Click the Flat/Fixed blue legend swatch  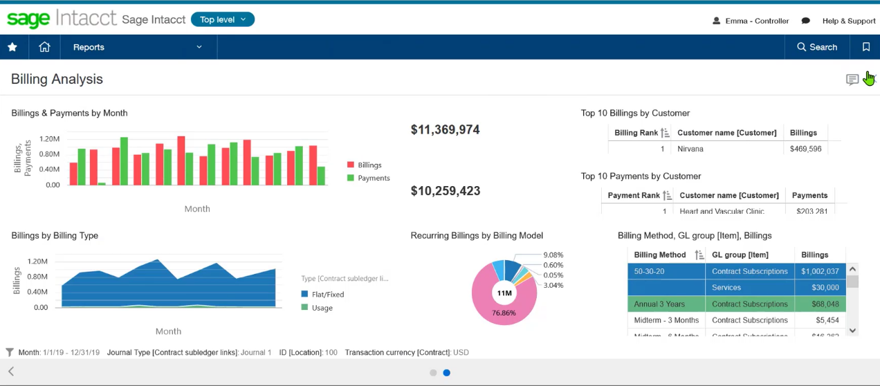click(305, 294)
